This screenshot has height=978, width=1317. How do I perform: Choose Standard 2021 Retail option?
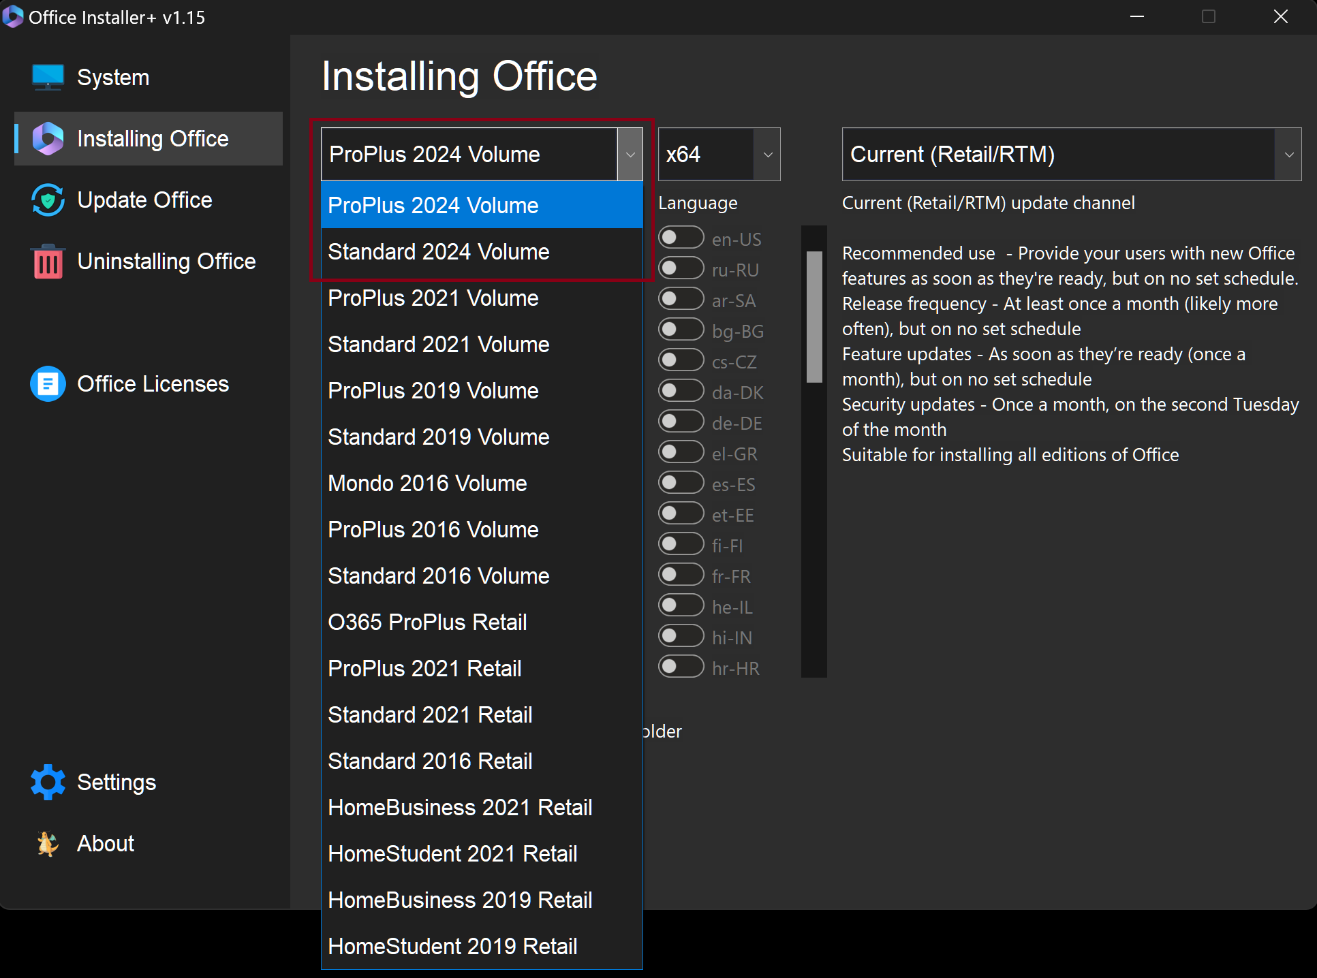(x=482, y=715)
